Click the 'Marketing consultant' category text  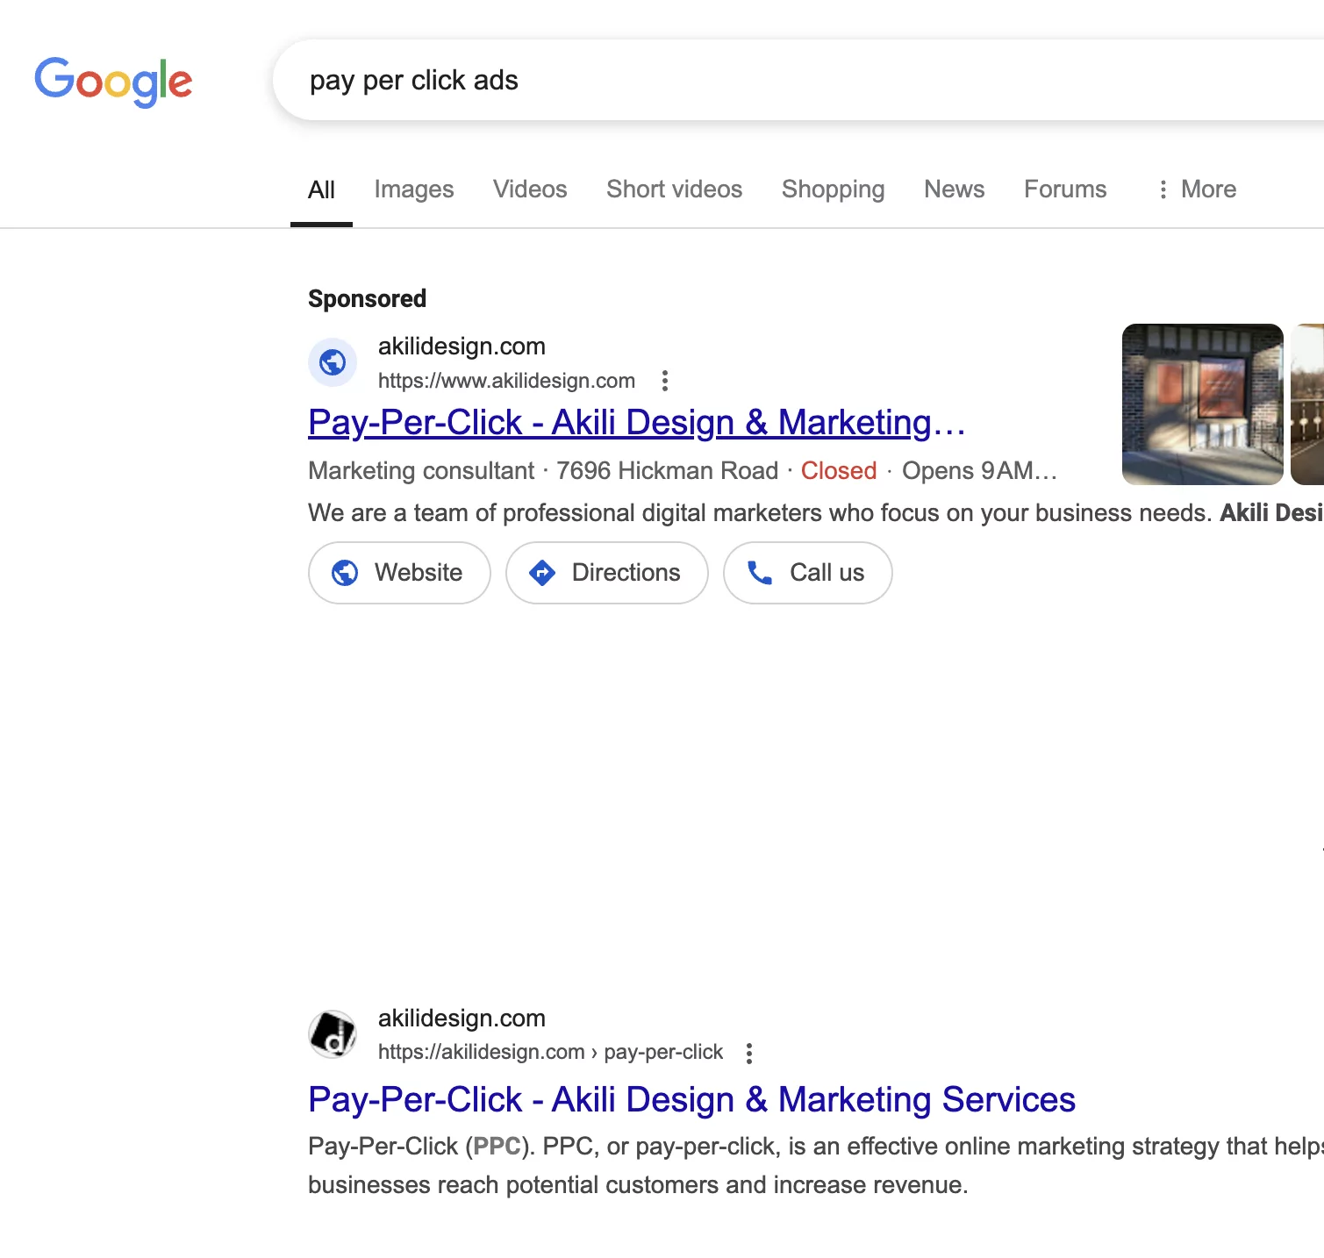(x=421, y=471)
